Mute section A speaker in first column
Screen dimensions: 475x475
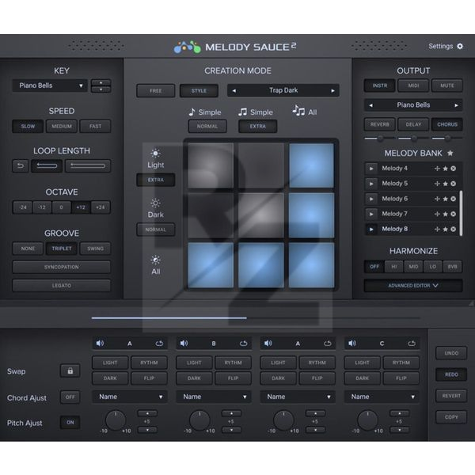point(100,344)
